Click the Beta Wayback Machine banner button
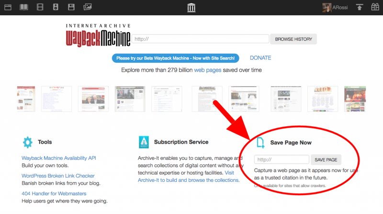Viewport: 383px width, 214px height. 175,58
